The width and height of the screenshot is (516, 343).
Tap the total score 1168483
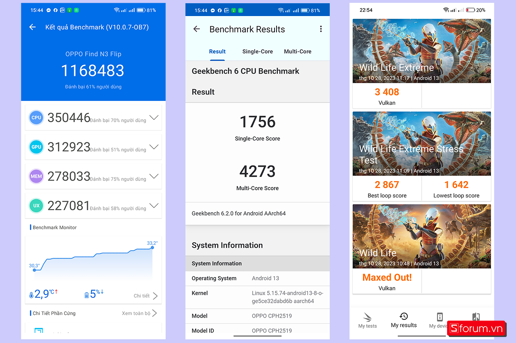[x=93, y=70]
